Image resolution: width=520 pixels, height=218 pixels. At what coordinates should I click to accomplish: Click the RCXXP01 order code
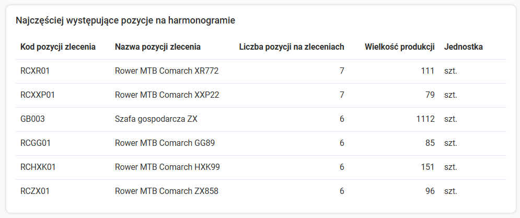point(38,95)
